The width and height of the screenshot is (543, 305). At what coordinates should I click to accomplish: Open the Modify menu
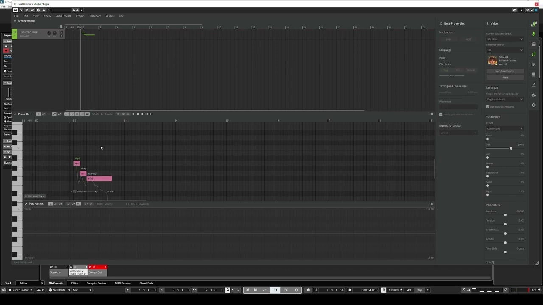(x=48, y=16)
